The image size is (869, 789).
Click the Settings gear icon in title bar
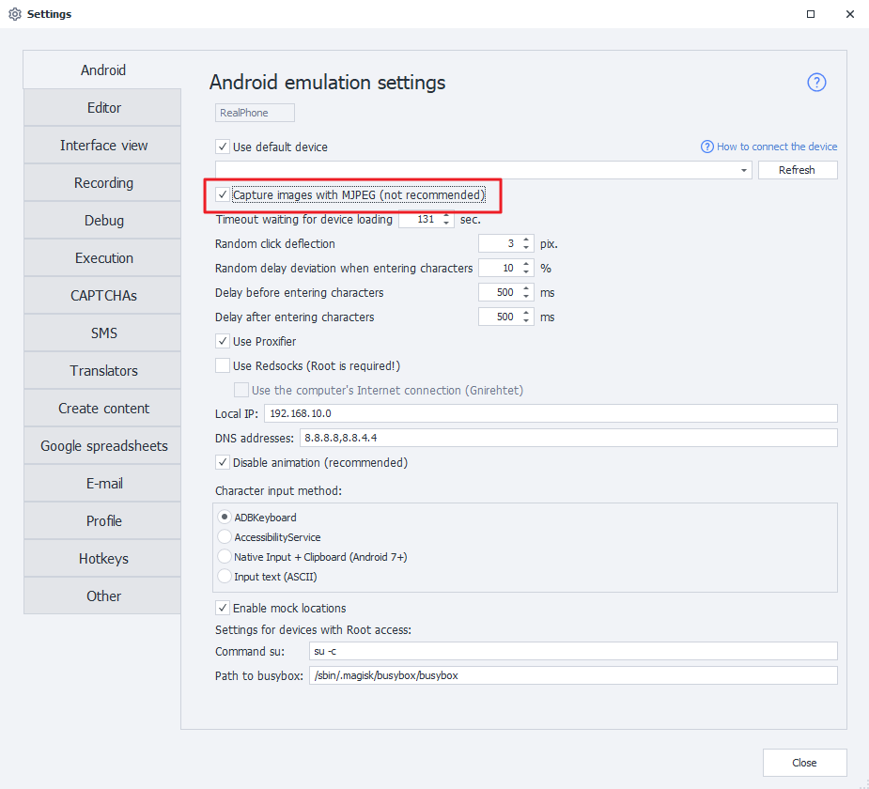(x=14, y=14)
